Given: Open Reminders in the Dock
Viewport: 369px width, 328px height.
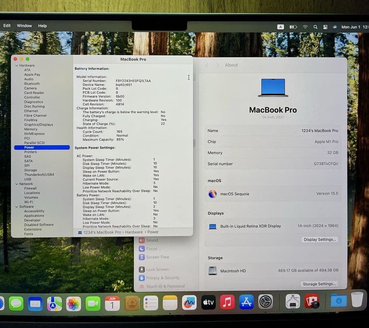Looking at the screenshot, I should pyautogui.click(x=150, y=303).
